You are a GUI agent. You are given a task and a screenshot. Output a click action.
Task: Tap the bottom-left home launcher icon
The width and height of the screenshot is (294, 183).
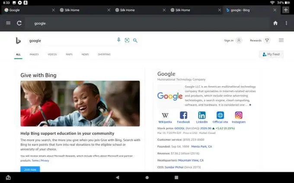pyautogui.click(x=8, y=177)
